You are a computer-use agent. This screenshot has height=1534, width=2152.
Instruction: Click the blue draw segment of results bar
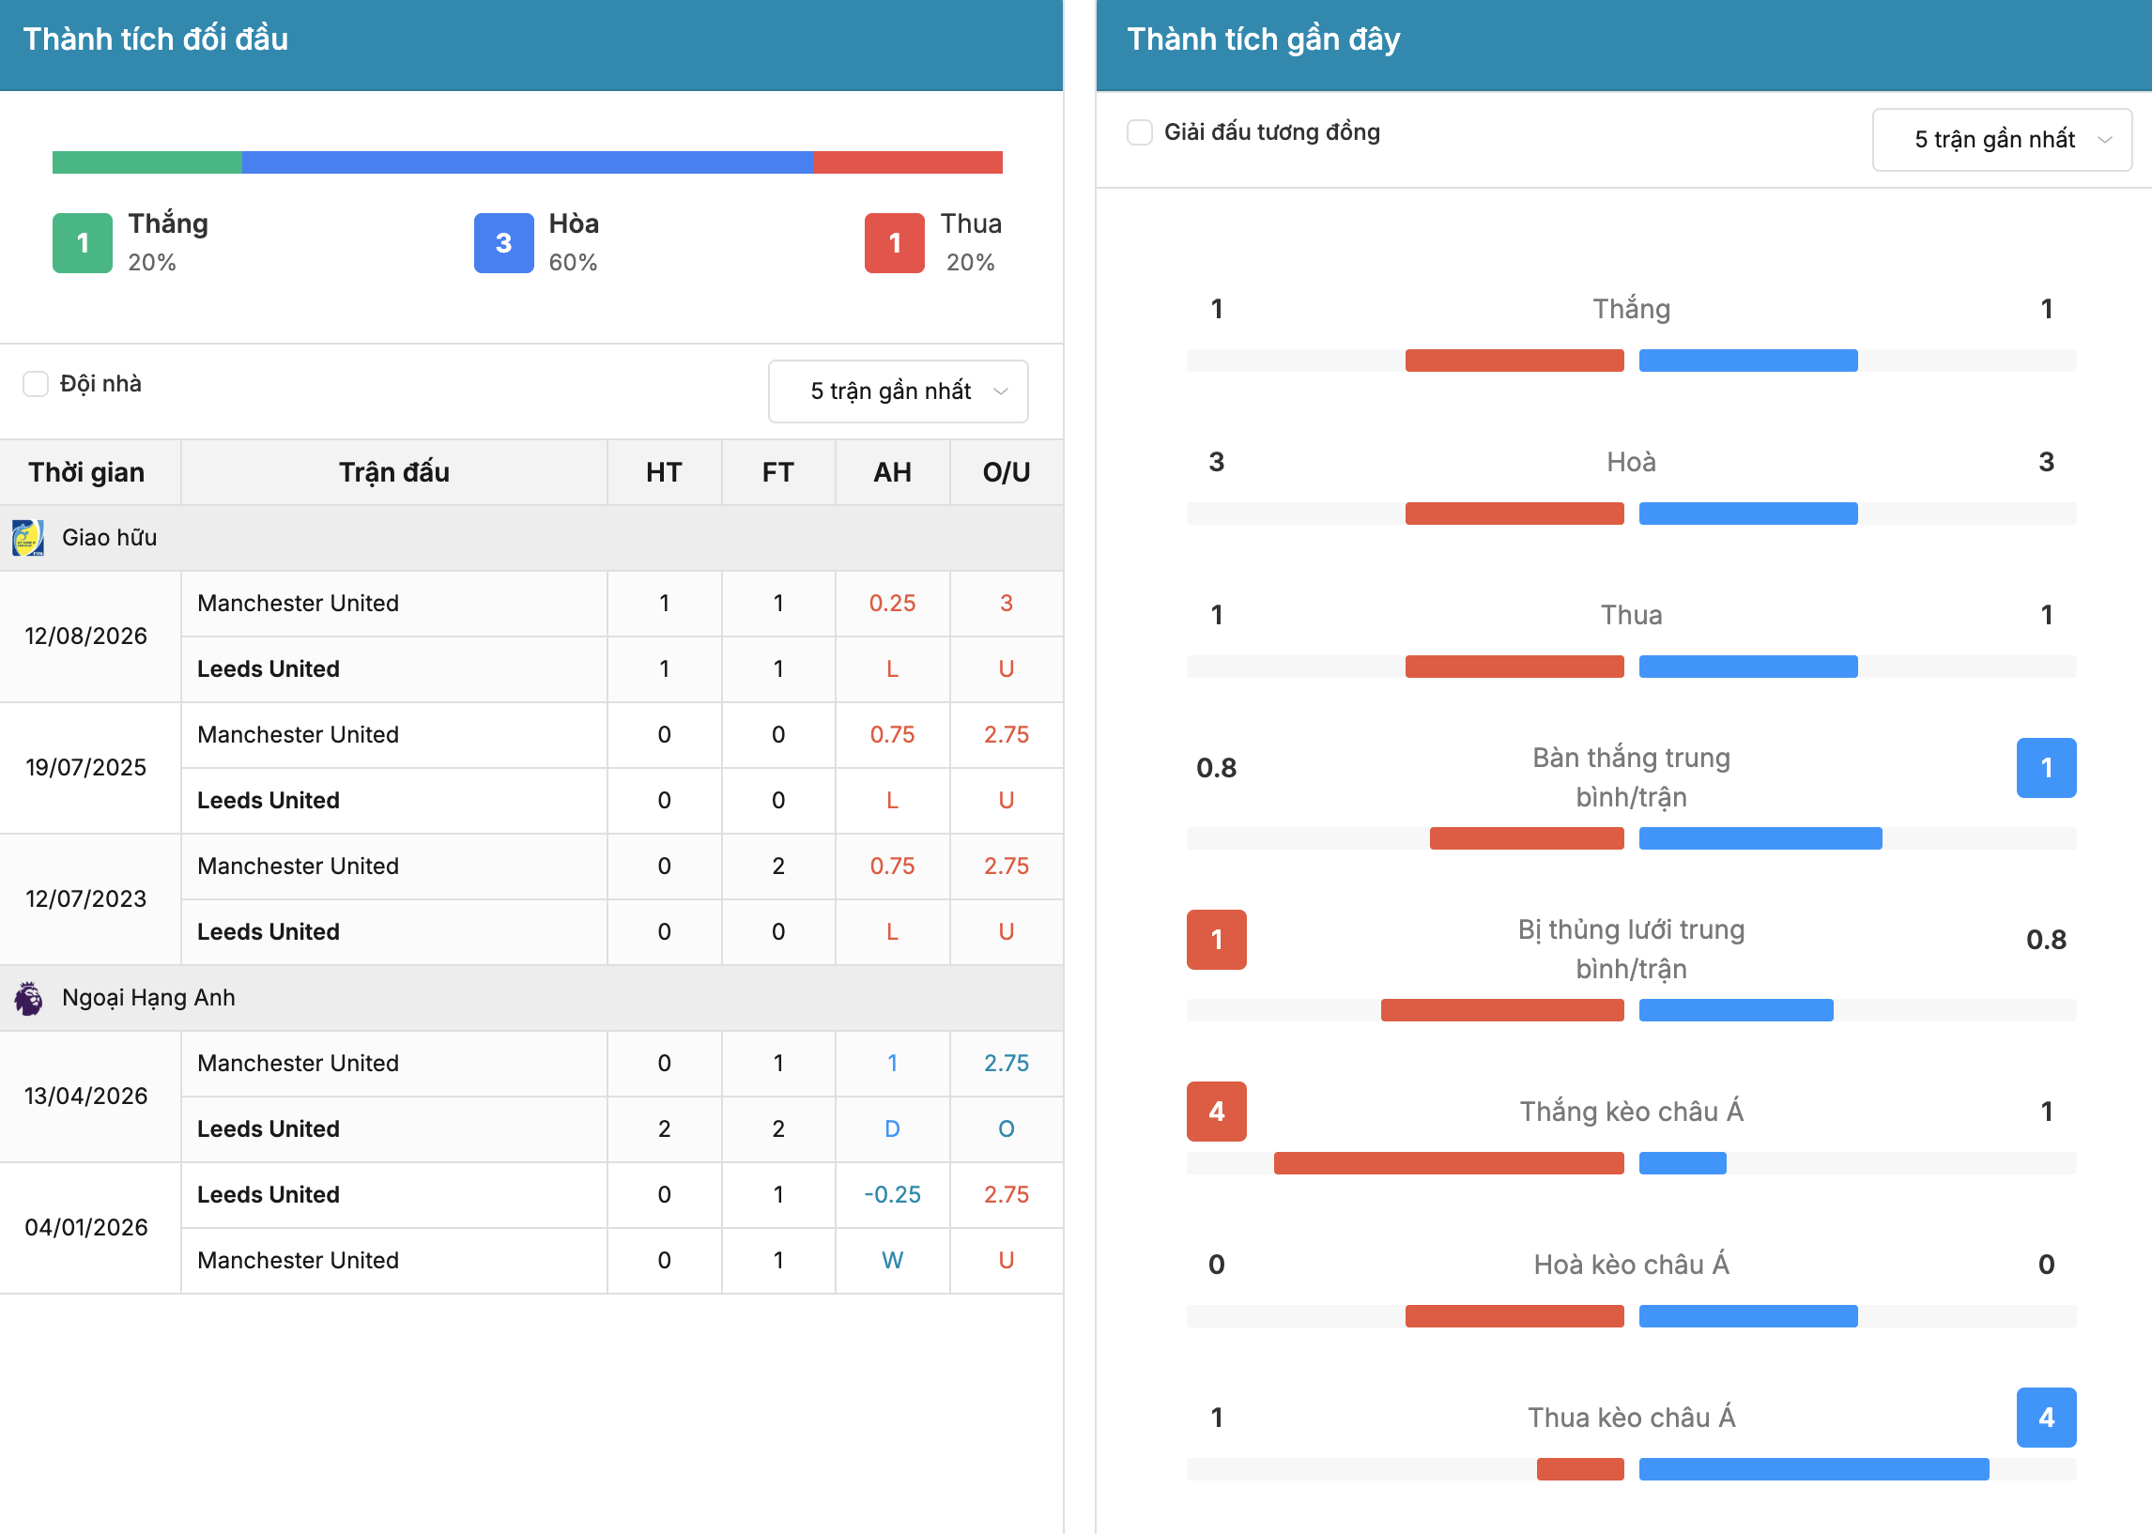[x=527, y=162]
